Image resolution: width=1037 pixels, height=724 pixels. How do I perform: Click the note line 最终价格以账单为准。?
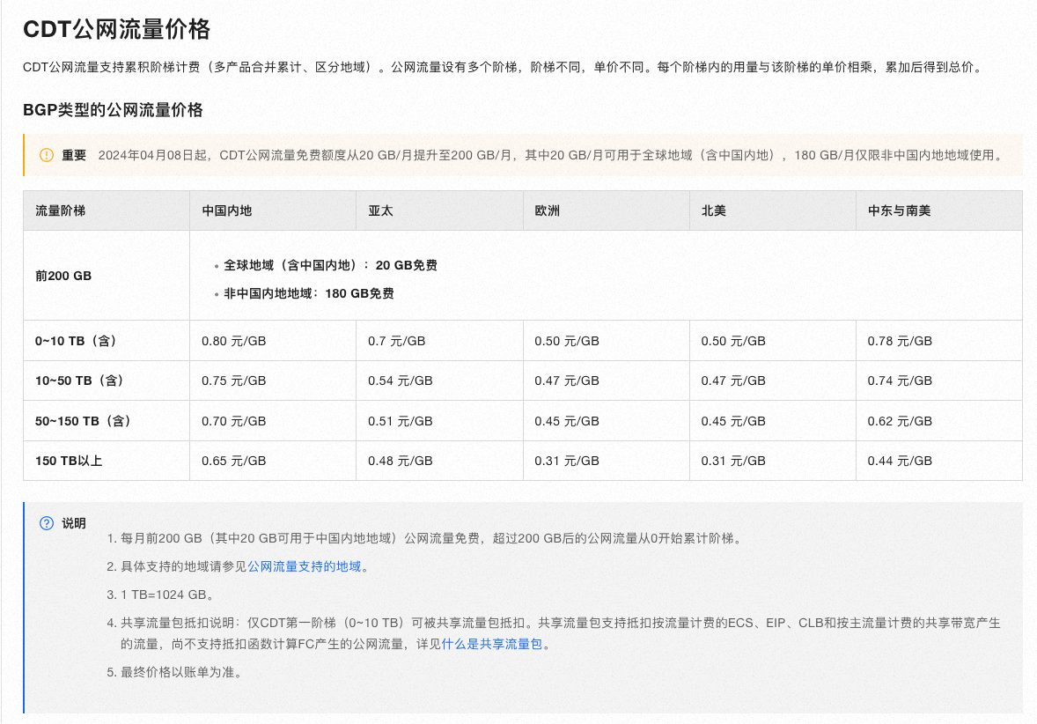click(175, 672)
